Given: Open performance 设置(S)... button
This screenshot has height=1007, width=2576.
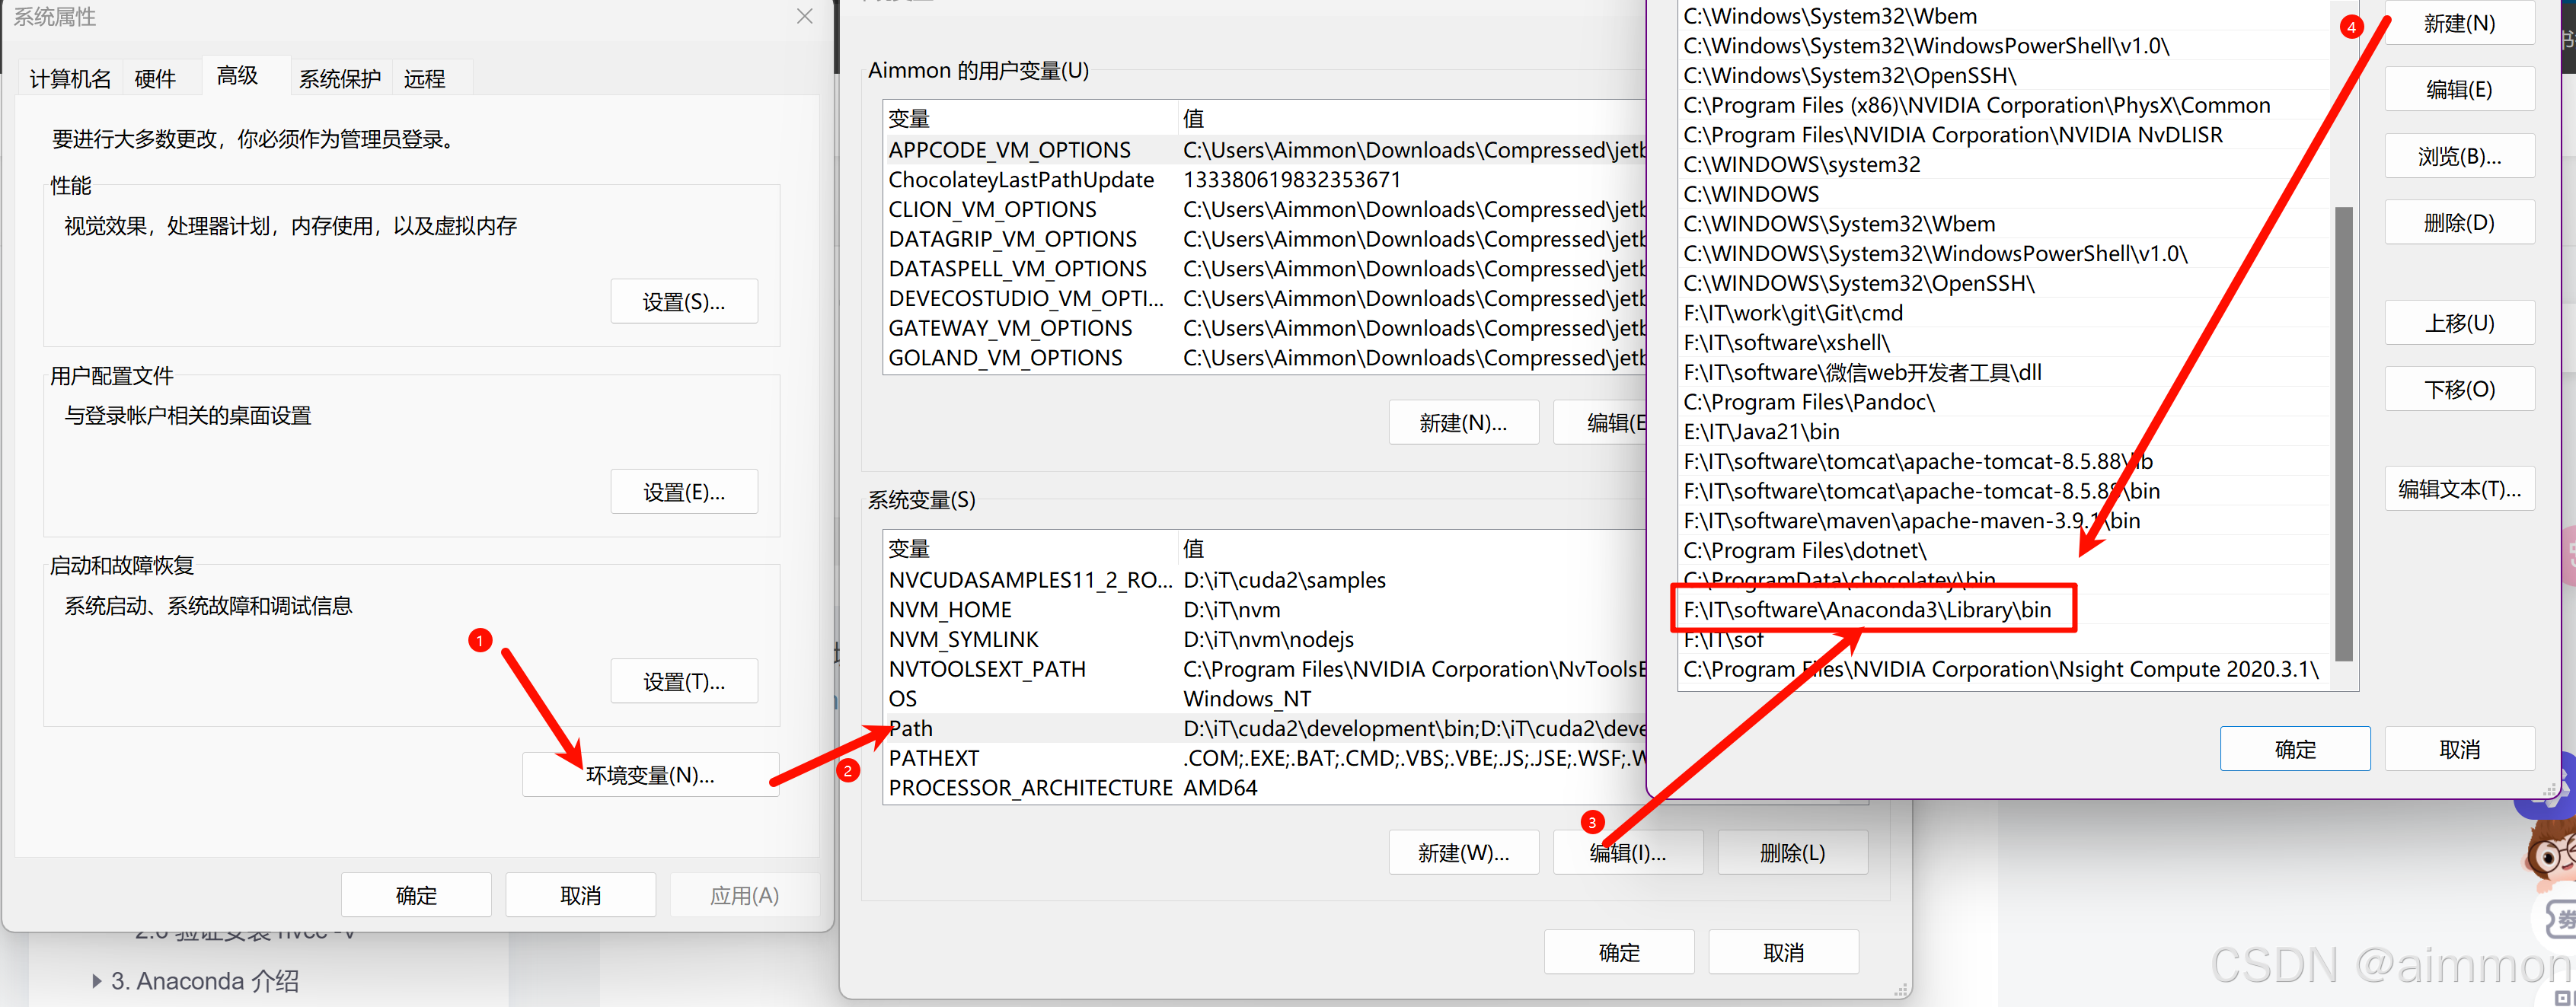Looking at the screenshot, I should pos(684,301).
